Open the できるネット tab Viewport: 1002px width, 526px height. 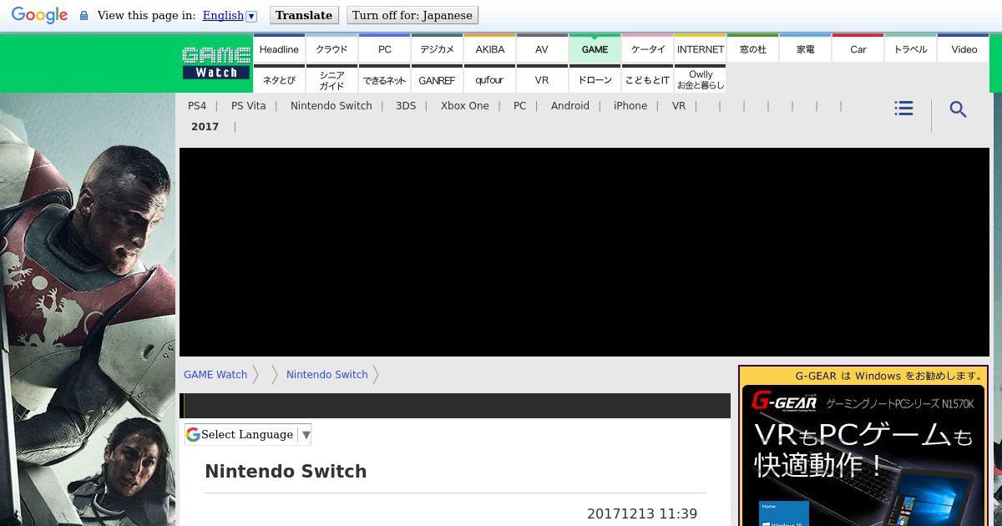tap(384, 79)
